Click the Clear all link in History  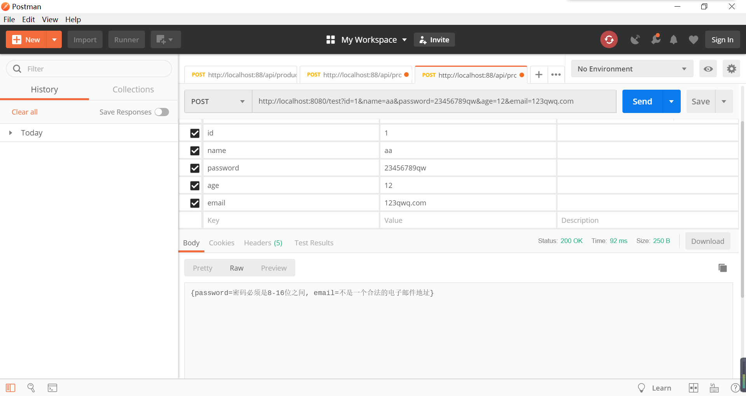[x=24, y=112]
